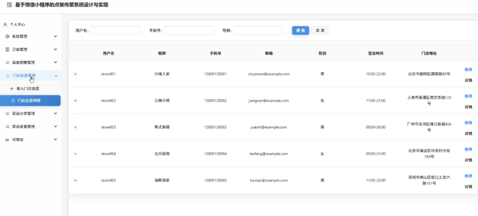Click the blue 搜索 button

click(301, 31)
